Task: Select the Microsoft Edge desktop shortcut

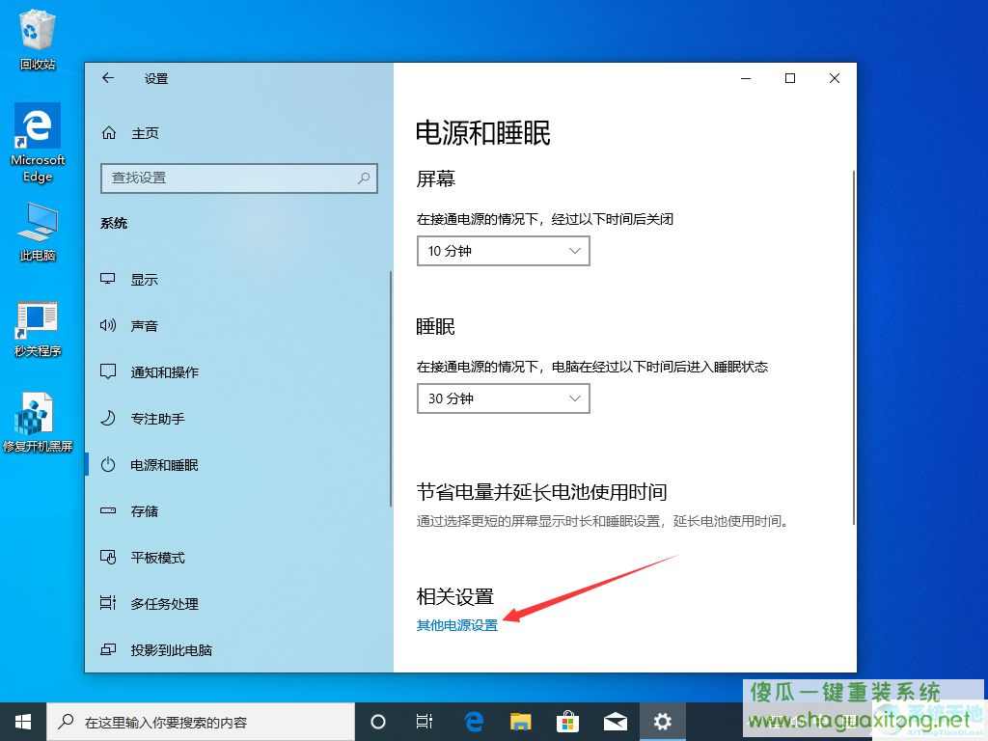Action: tap(38, 143)
